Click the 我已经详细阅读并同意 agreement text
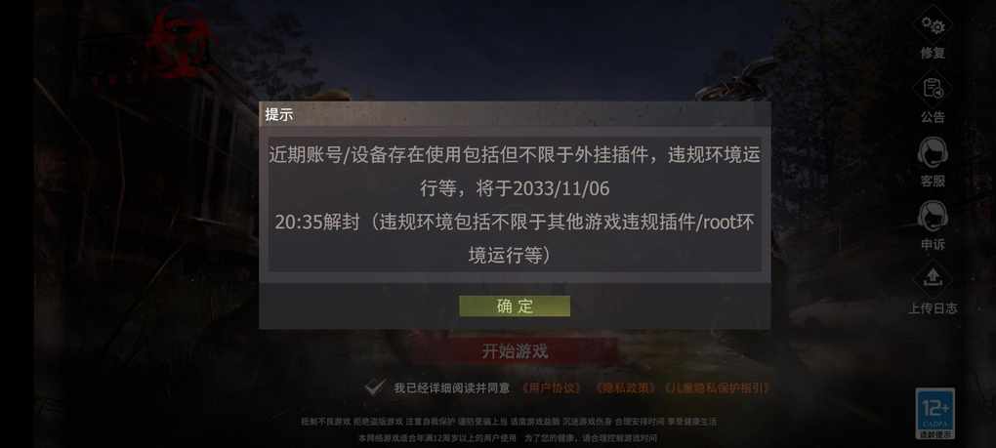996x448 pixels. (452, 387)
